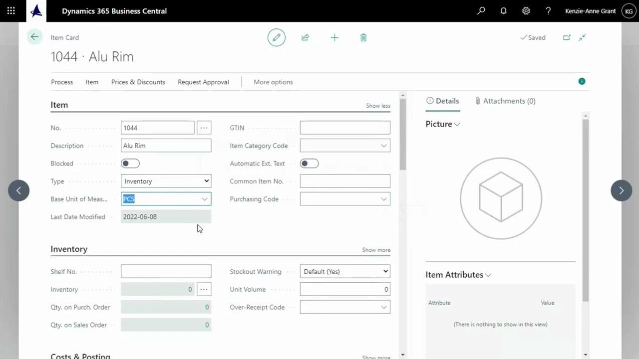639x359 pixels.
Task: Go to the previous record arrow
Action: (x=18, y=190)
